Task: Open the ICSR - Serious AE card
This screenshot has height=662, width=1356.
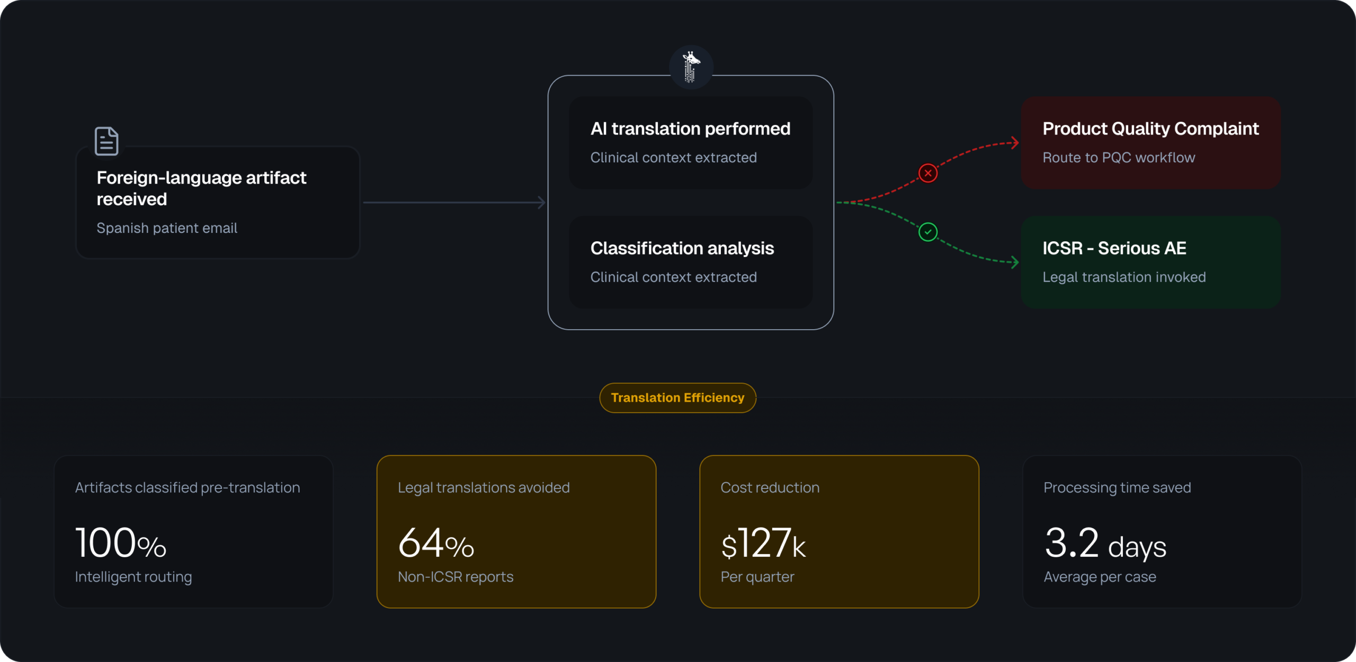Action: (1150, 262)
